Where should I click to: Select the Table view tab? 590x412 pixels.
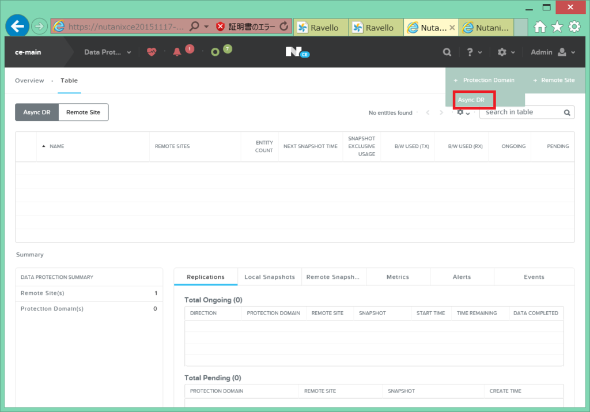69,81
